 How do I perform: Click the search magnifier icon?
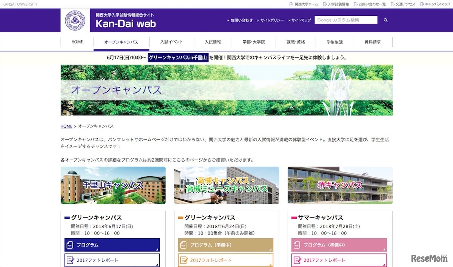point(386,20)
